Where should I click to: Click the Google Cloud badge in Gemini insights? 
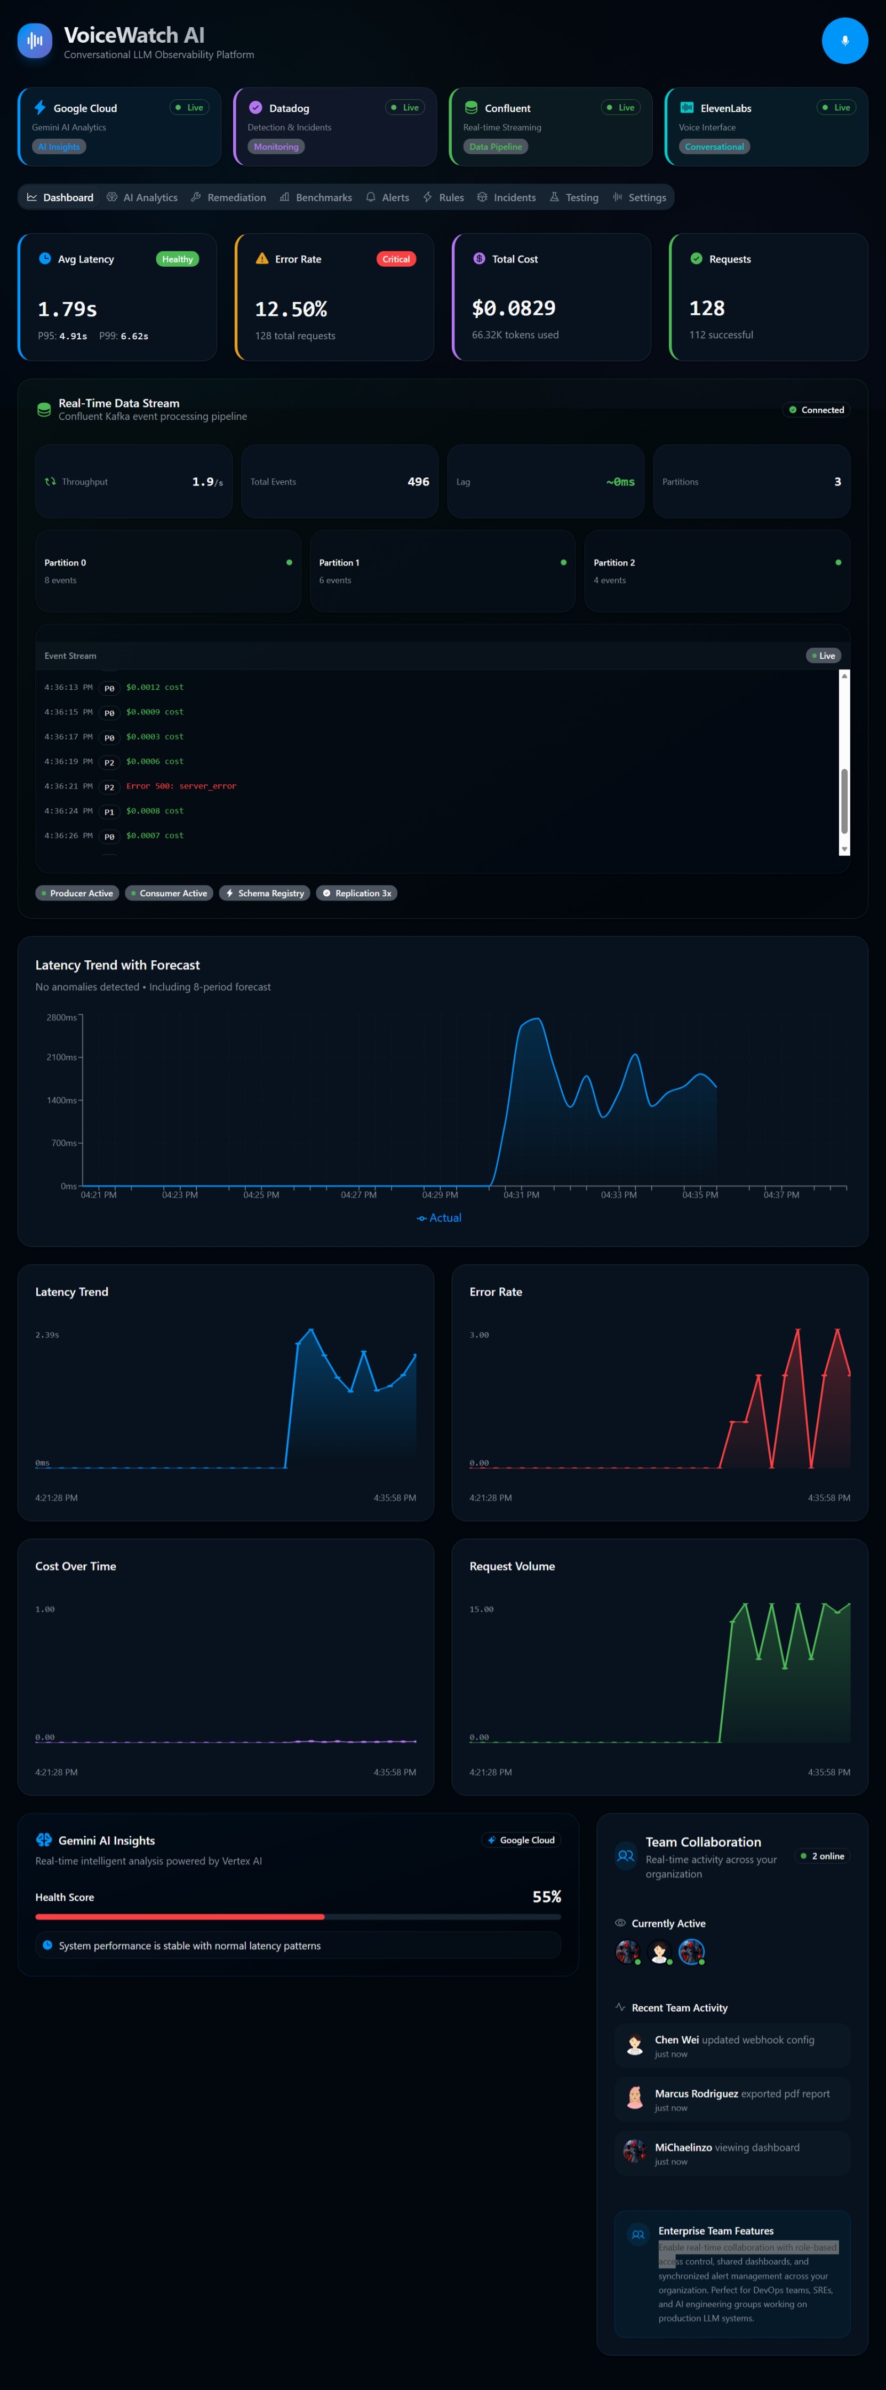pyautogui.click(x=521, y=1840)
